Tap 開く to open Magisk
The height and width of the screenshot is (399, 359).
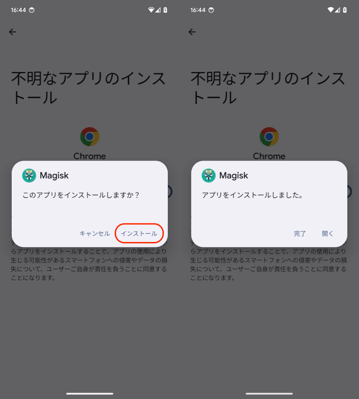(327, 233)
